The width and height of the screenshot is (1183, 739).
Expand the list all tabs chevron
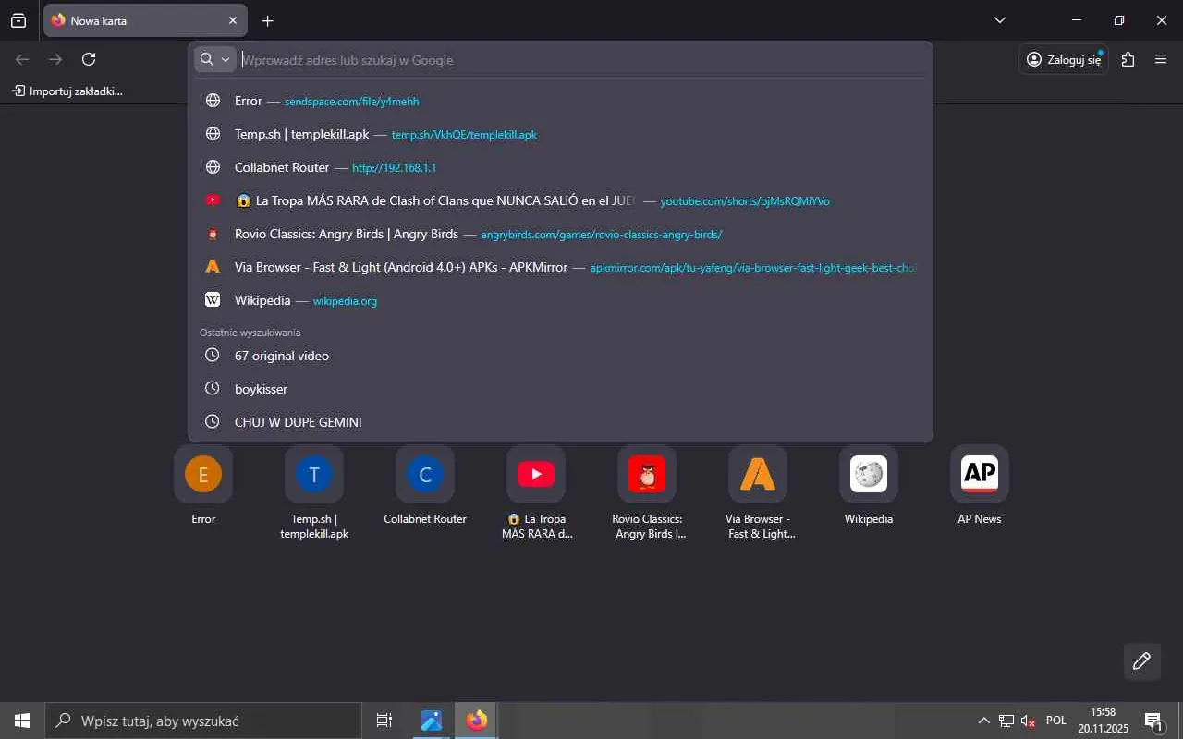pyautogui.click(x=1000, y=20)
